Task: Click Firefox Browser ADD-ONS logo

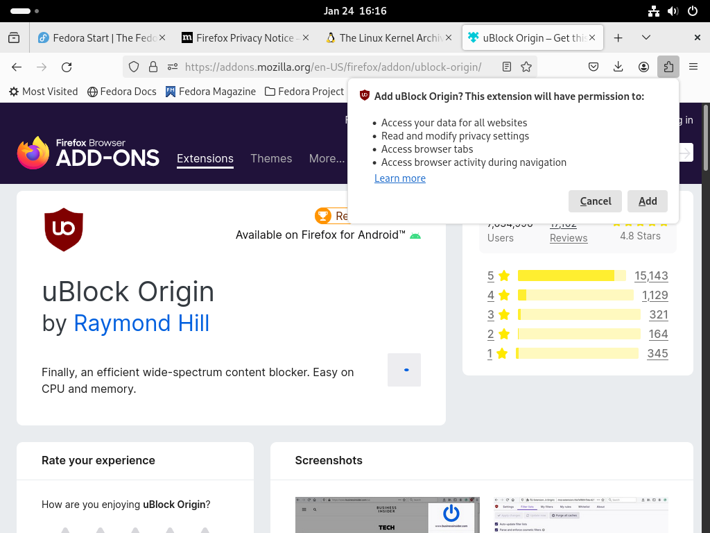Action: (88, 153)
